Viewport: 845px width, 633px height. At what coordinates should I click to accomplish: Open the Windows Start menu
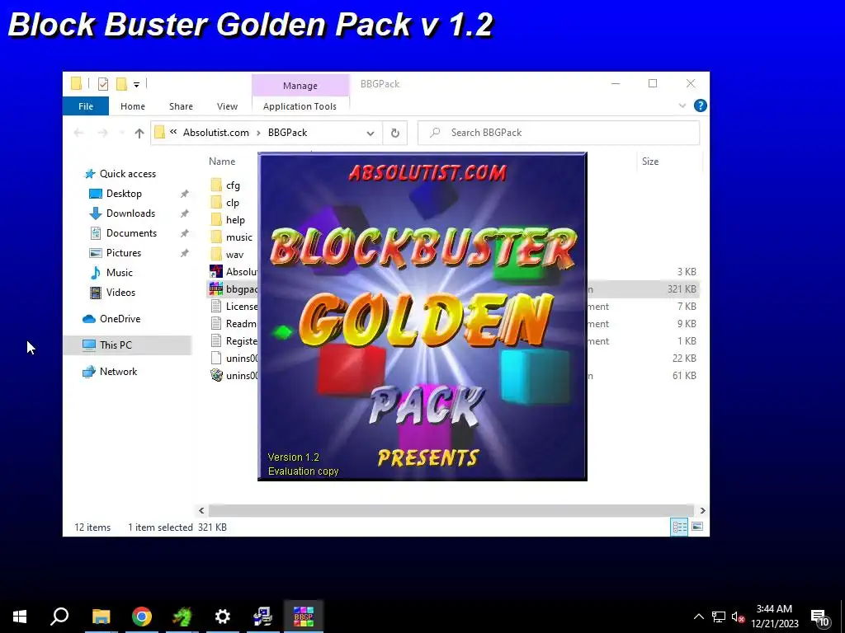[x=20, y=617]
